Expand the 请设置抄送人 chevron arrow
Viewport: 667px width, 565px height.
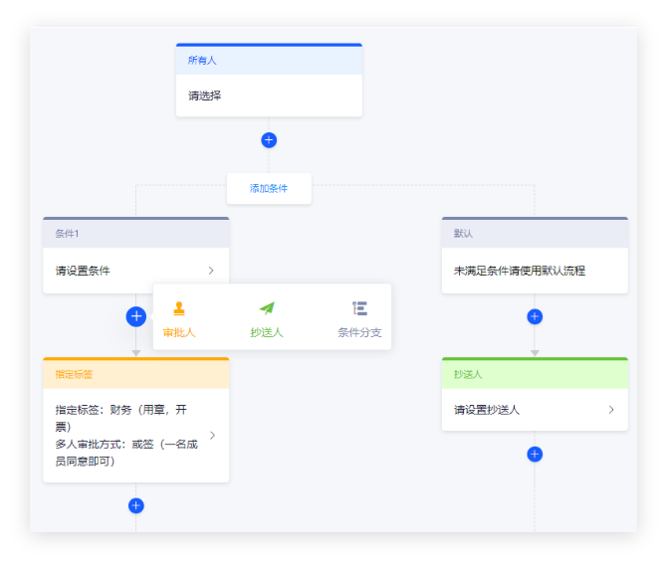click(x=610, y=409)
